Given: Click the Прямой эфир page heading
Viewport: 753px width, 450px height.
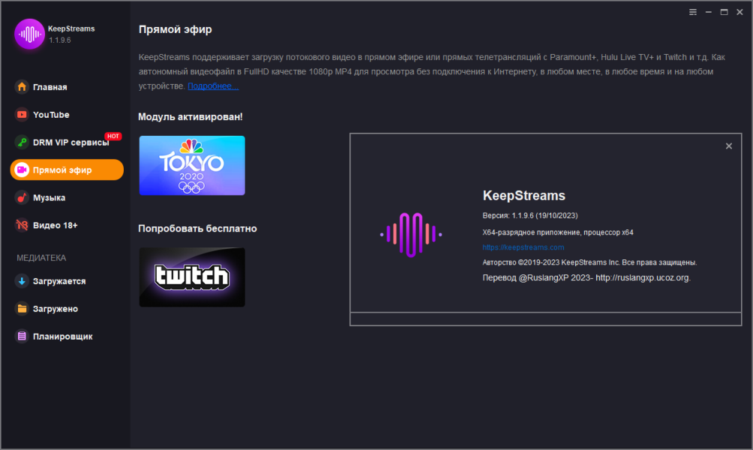Looking at the screenshot, I should [175, 29].
